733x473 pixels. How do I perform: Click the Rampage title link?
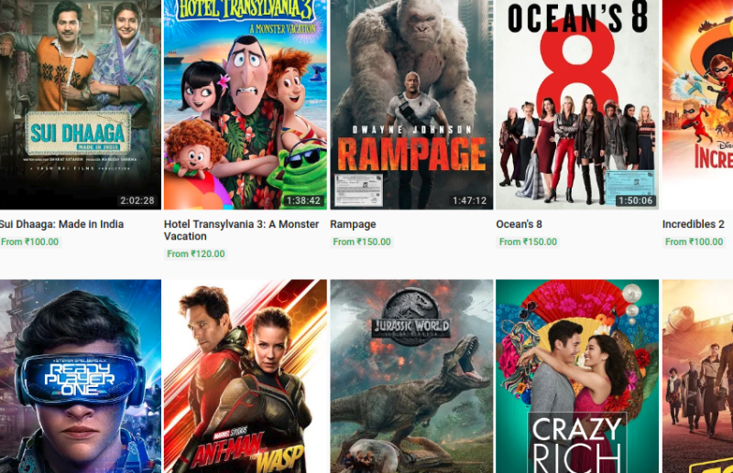point(353,224)
